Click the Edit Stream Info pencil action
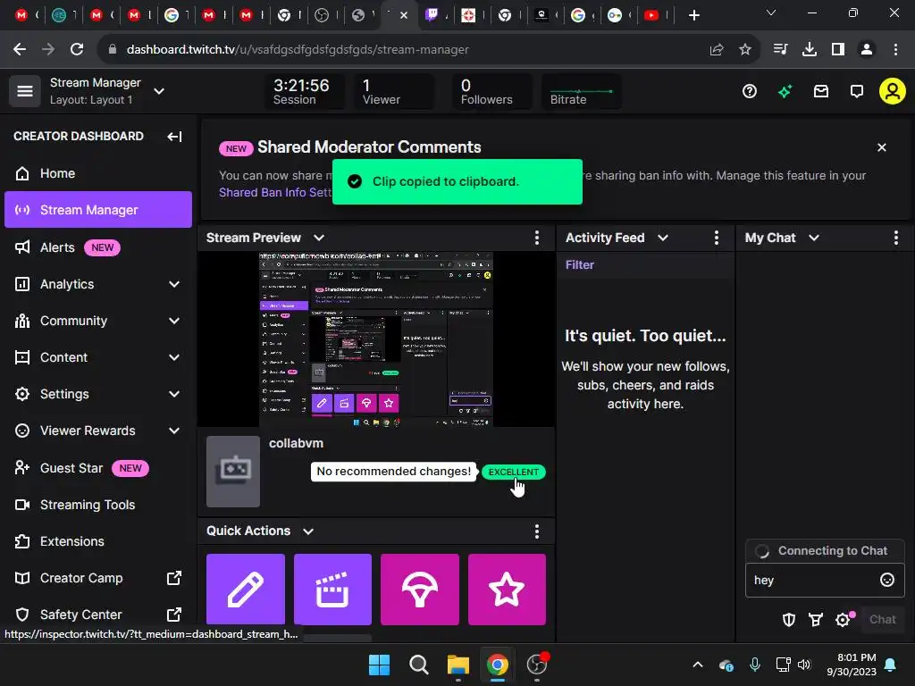915x686 pixels. (246, 590)
